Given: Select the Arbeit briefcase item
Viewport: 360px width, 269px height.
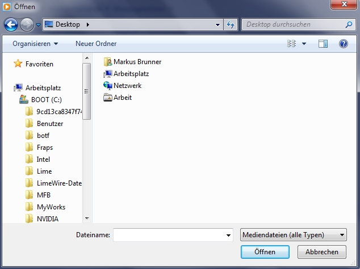Looking at the screenshot, I should 108,98.
